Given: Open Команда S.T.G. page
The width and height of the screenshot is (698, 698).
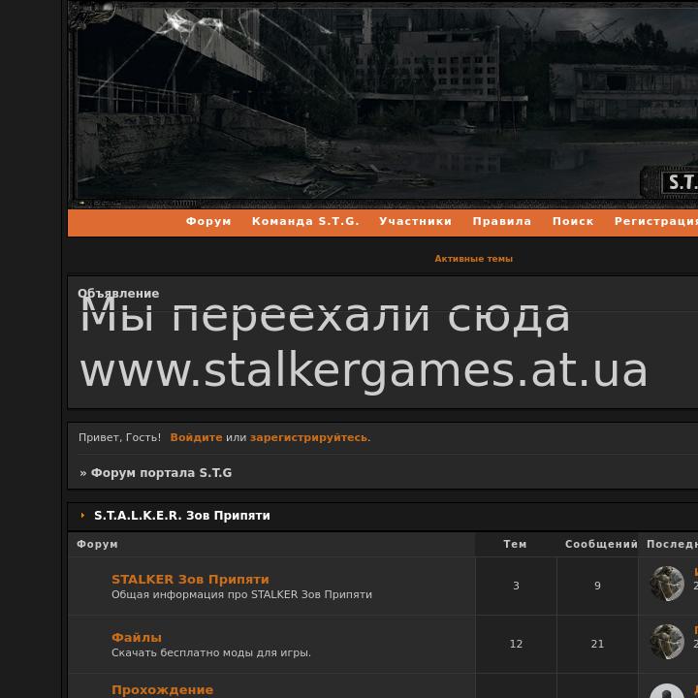Looking at the screenshot, I should (x=305, y=221).
